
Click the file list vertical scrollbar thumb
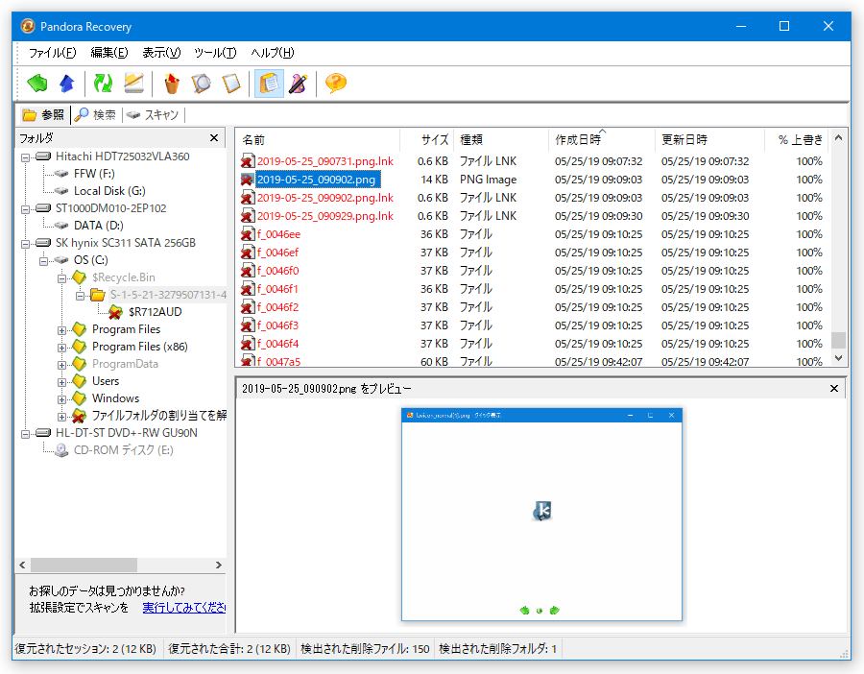point(838,340)
